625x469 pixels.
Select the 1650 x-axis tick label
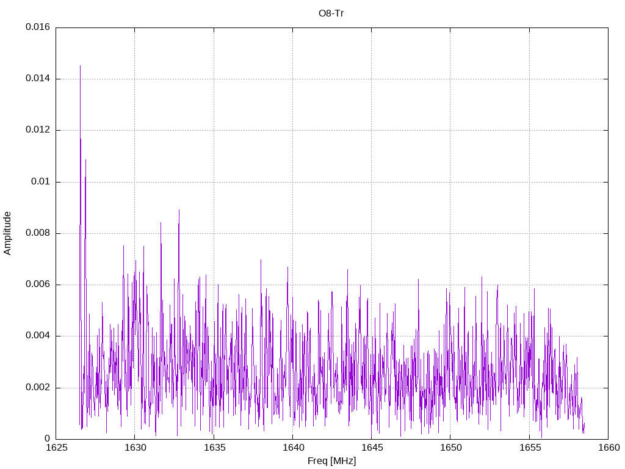[450, 448]
